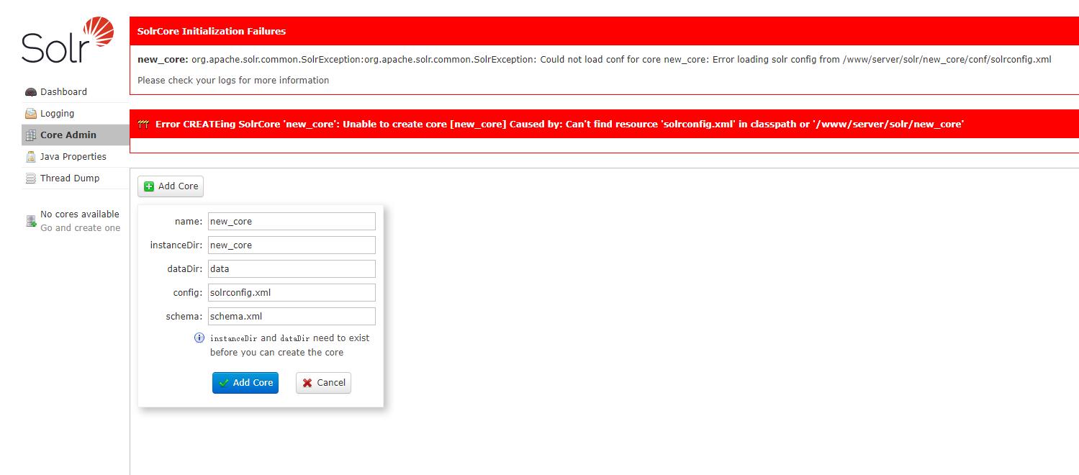Viewport: 1079px width, 475px height.
Task: Click the green plus icon on Add Core
Action: tap(149, 186)
